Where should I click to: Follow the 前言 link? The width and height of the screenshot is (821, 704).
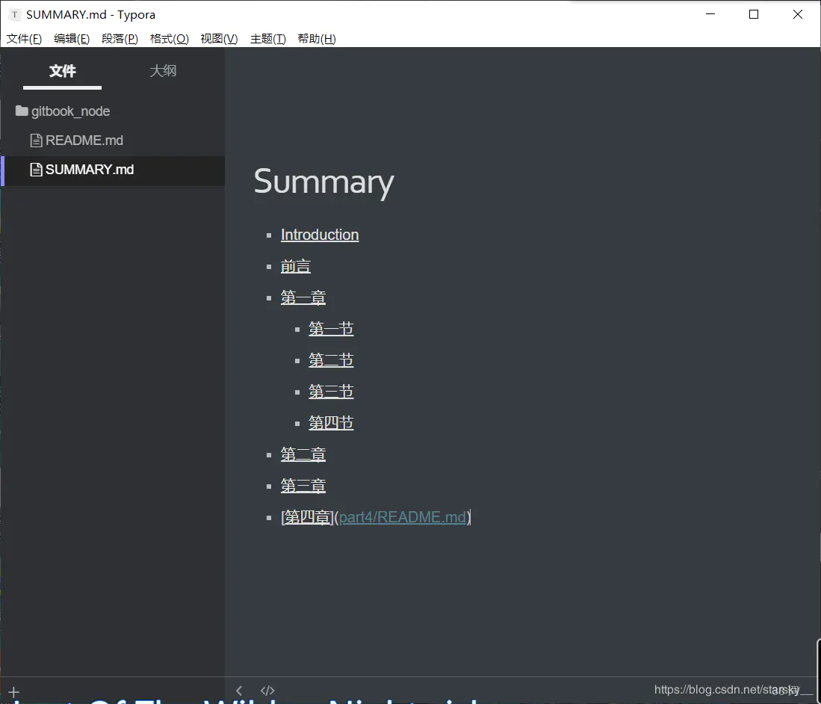click(295, 267)
